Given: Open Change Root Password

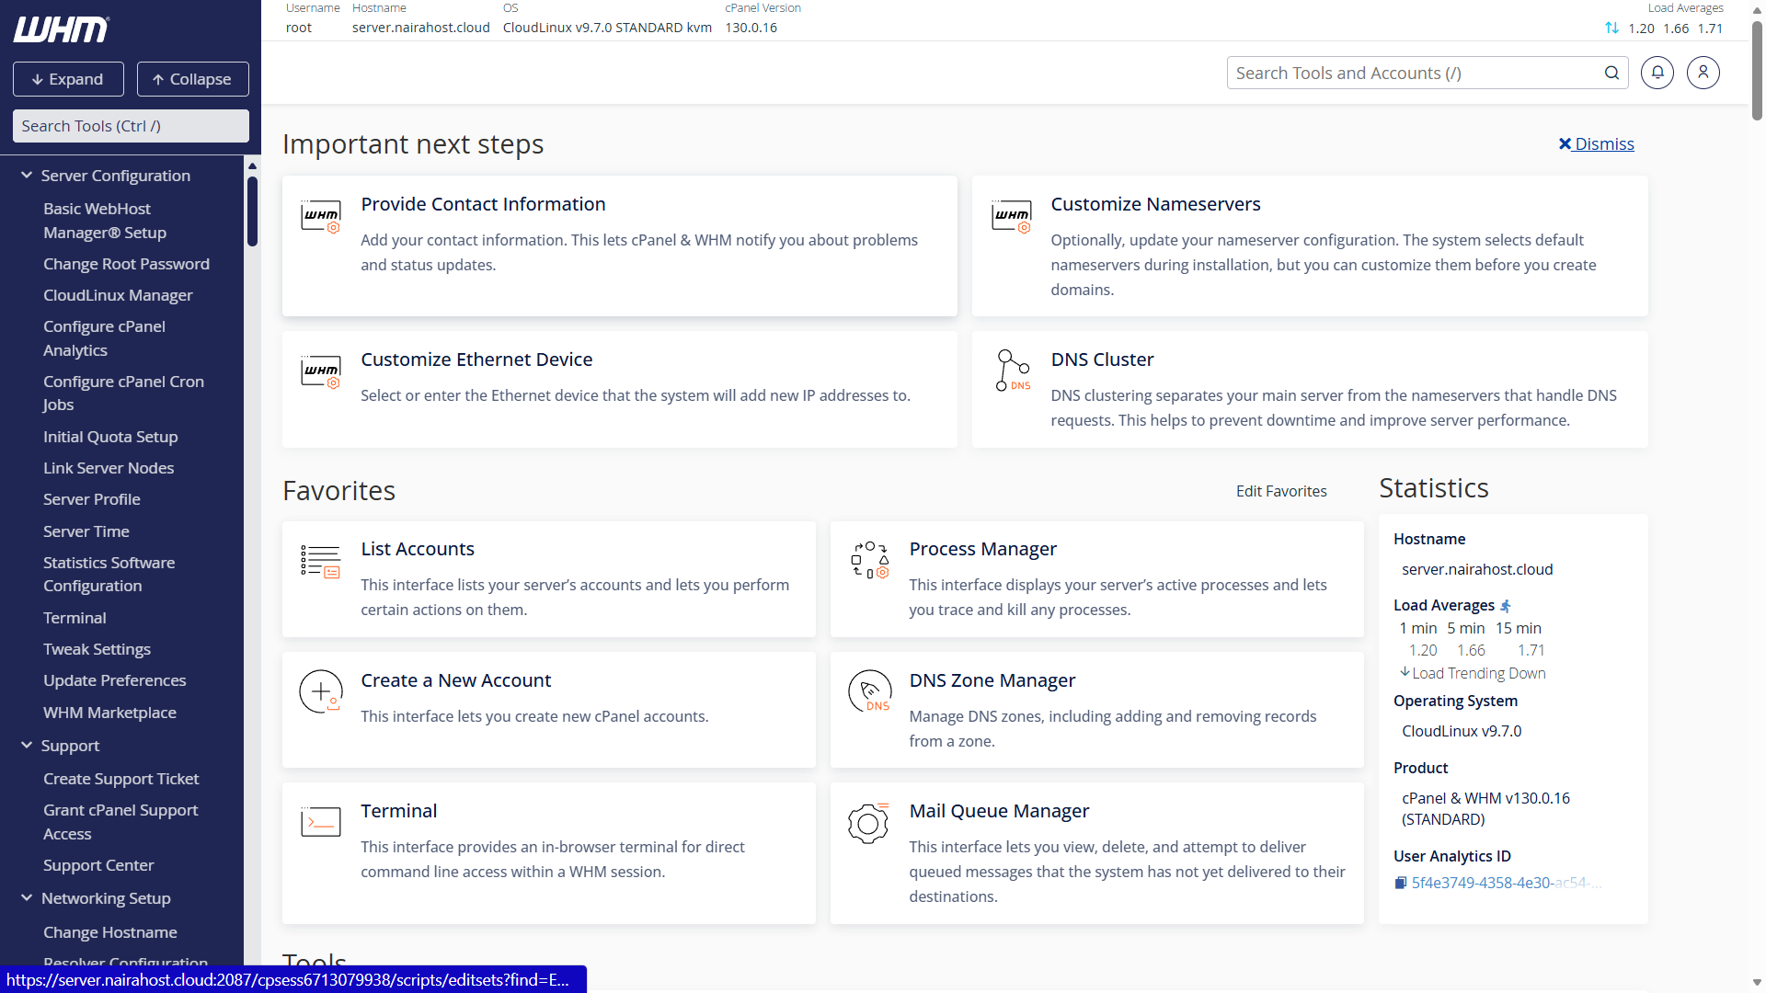Looking at the screenshot, I should [x=126, y=264].
